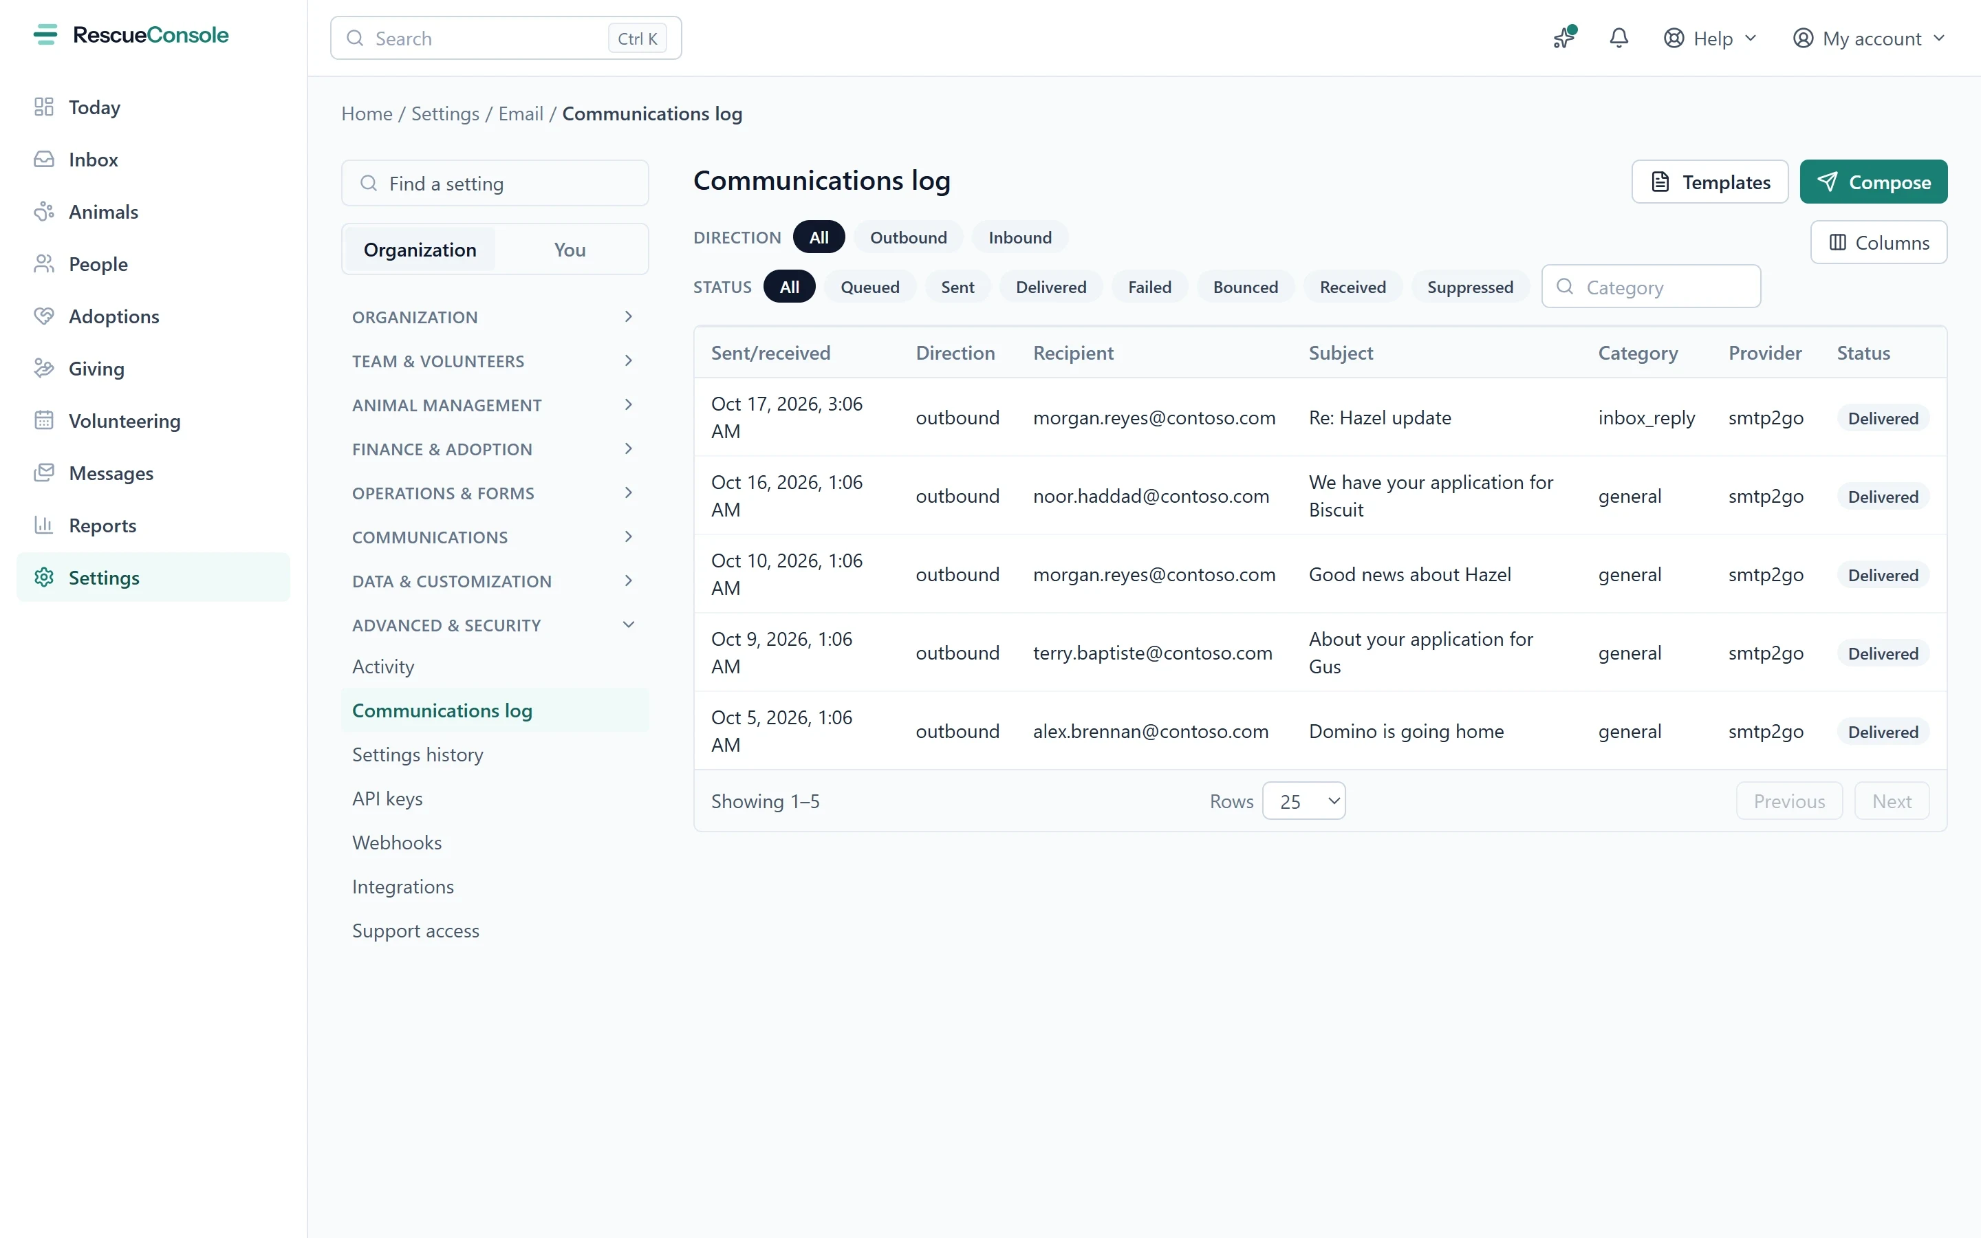Filter status to Bounced
1981x1238 pixels.
point(1245,287)
